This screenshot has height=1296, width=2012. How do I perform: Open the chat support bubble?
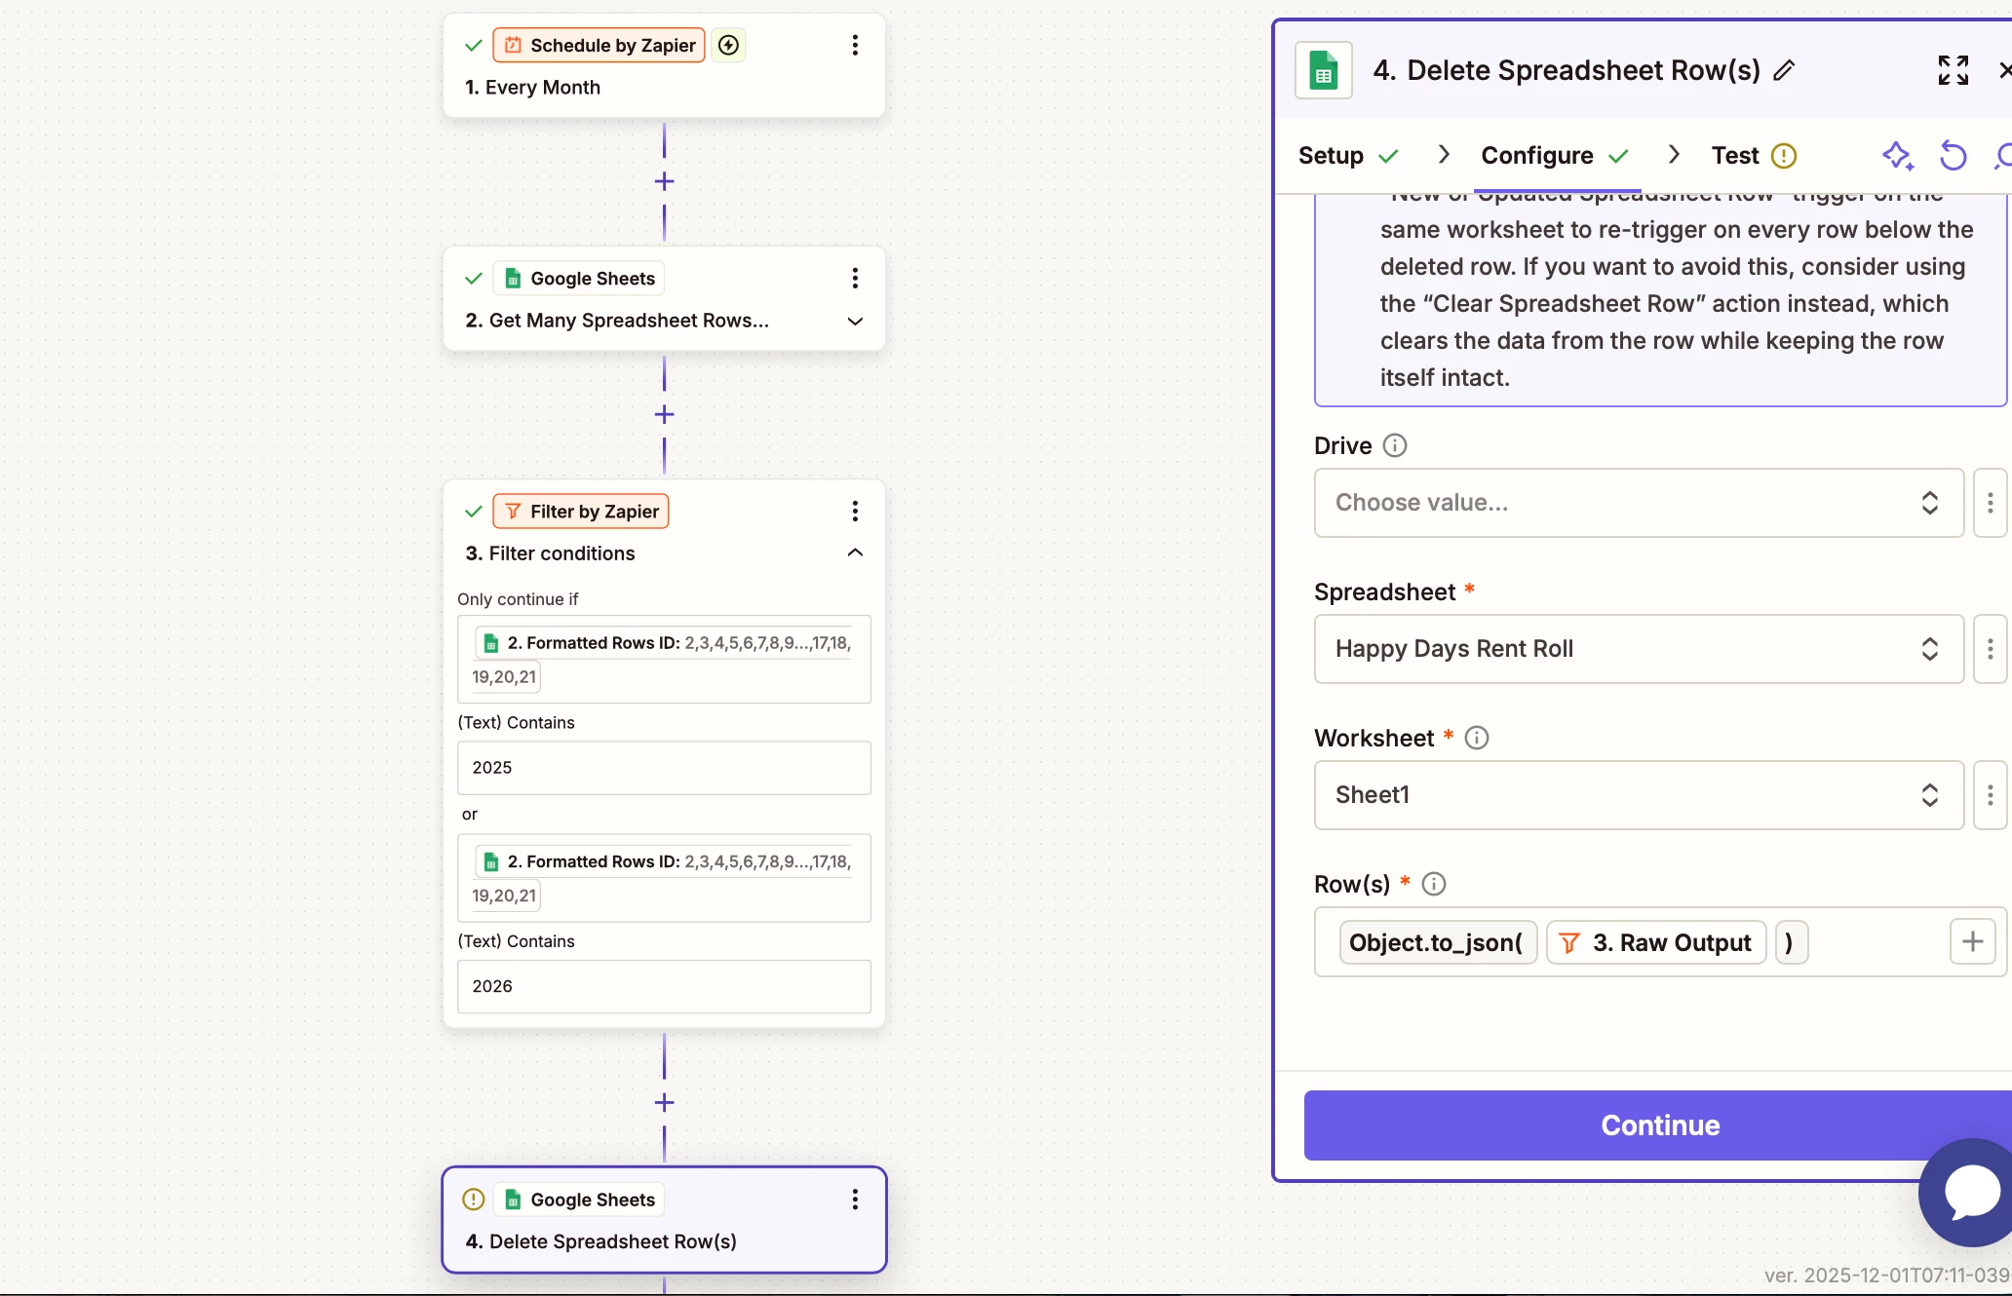coord(1971,1192)
